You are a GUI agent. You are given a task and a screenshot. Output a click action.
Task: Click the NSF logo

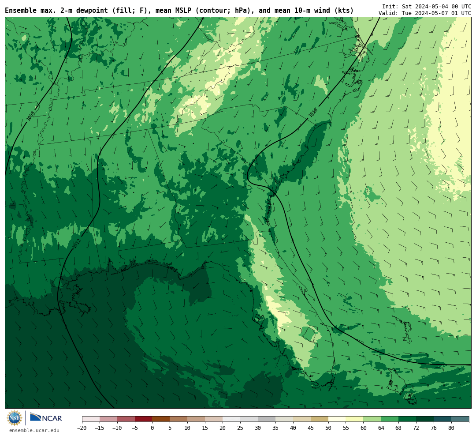pos(15,418)
